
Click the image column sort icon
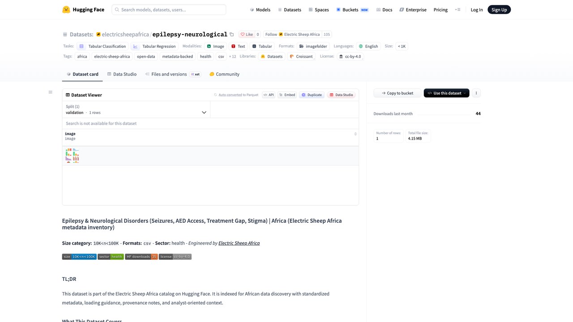(355, 134)
